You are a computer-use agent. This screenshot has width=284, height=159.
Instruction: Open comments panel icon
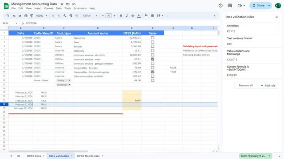tap(230, 5)
